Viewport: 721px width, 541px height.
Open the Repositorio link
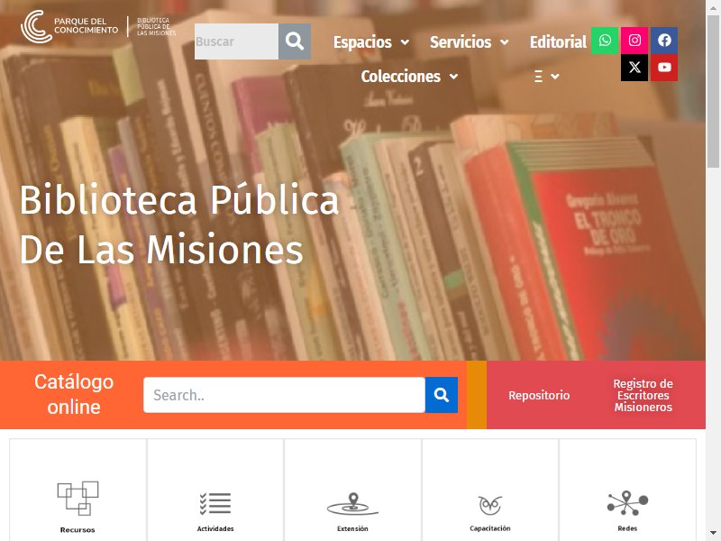(539, 395)
